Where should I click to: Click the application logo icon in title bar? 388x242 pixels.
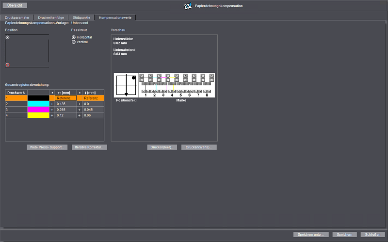click(x=188, y=6)
